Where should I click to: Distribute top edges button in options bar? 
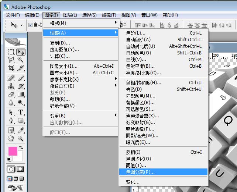pos(190,25)
